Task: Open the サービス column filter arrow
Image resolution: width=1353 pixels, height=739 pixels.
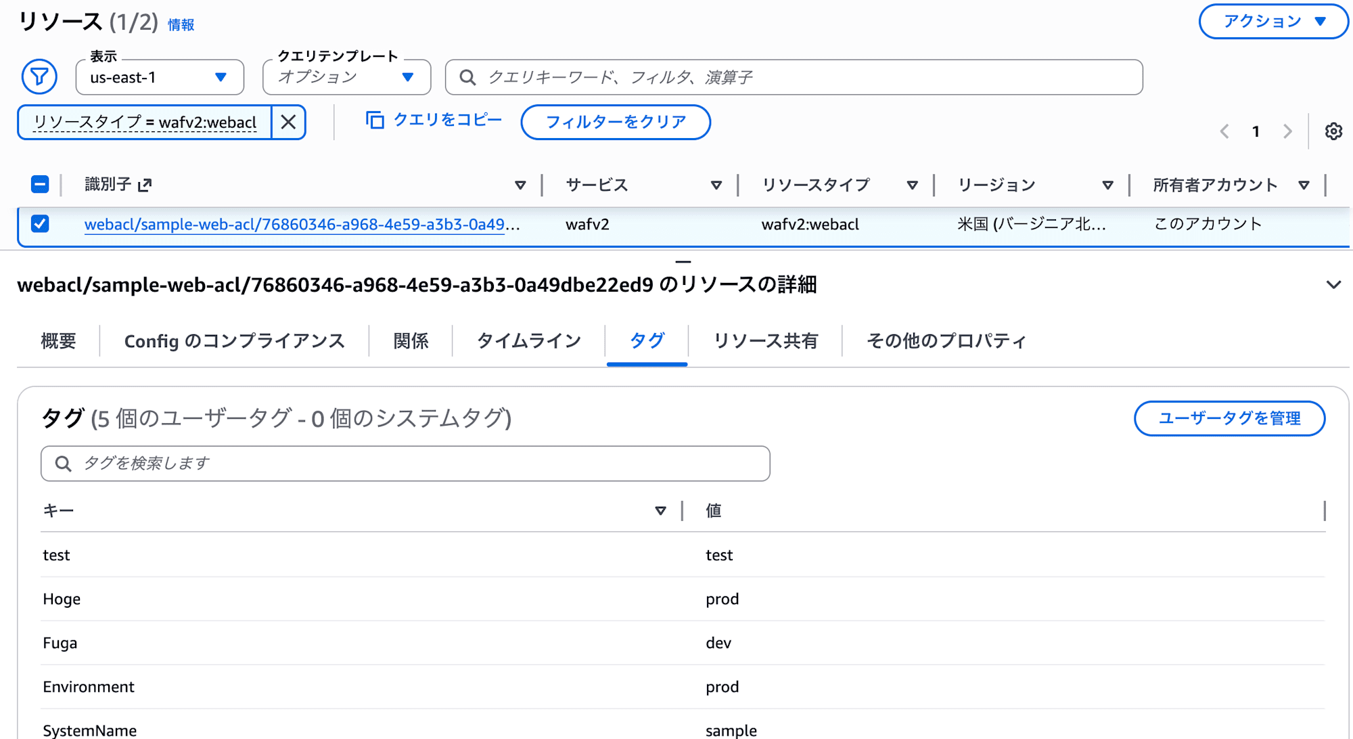Action: 716,183
